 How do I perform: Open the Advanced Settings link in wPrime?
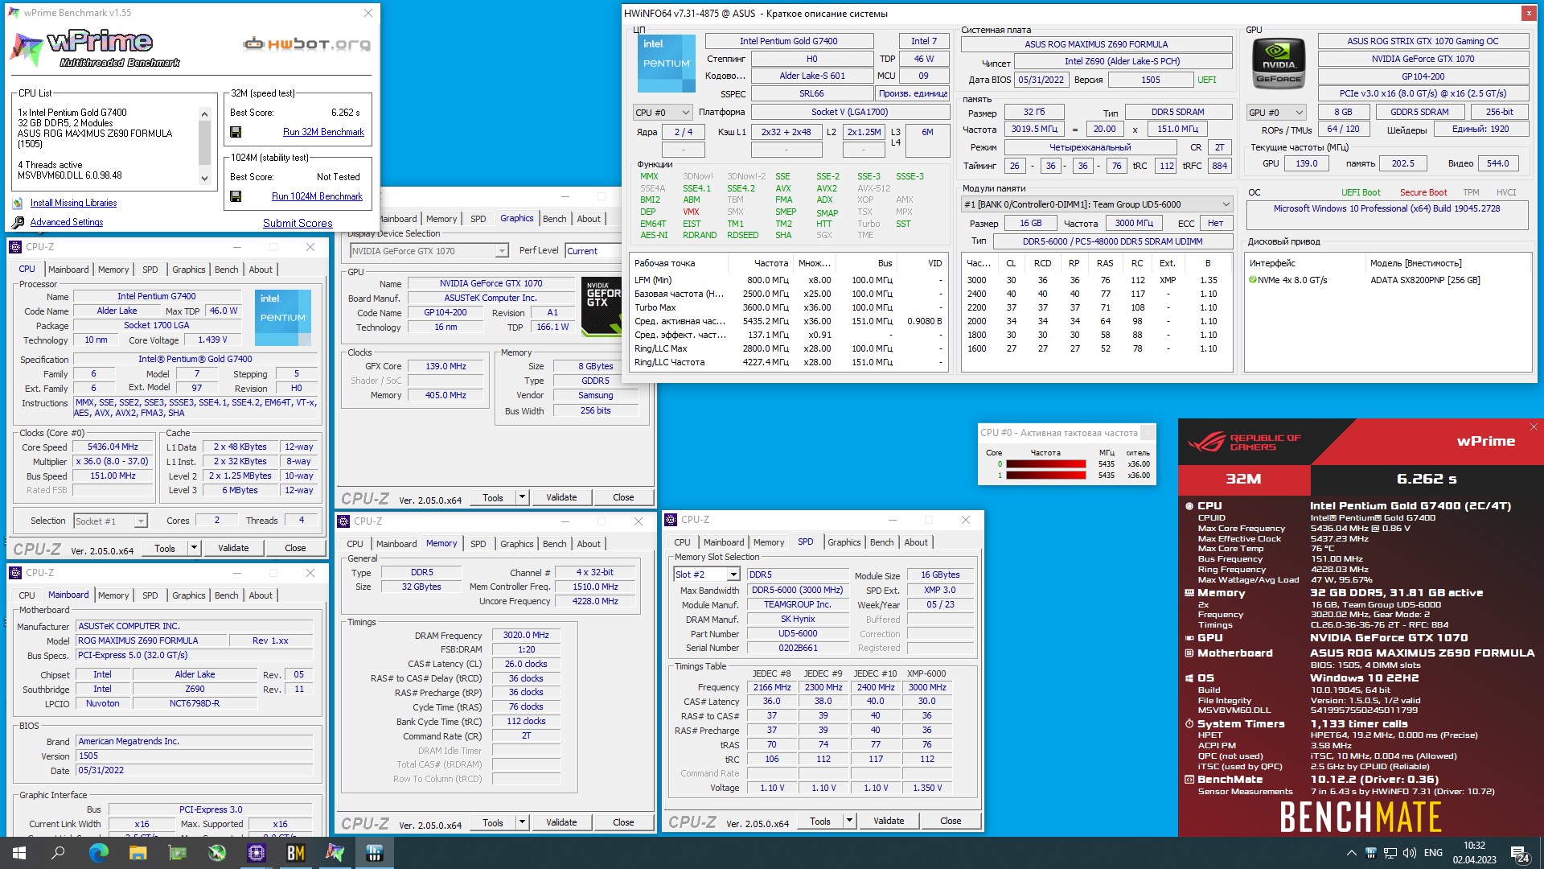point(67,222)
